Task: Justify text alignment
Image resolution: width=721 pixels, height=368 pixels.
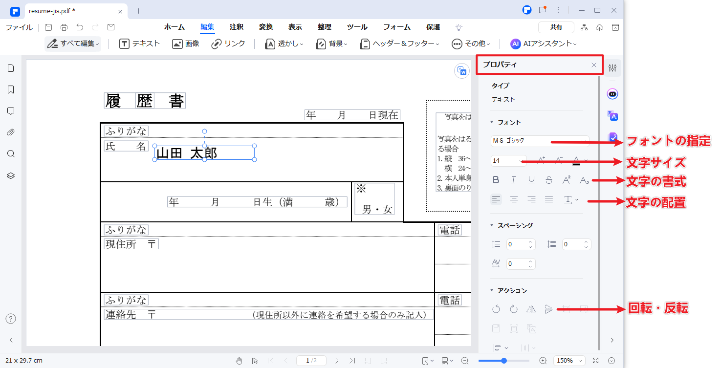Action: click(549, 199)
